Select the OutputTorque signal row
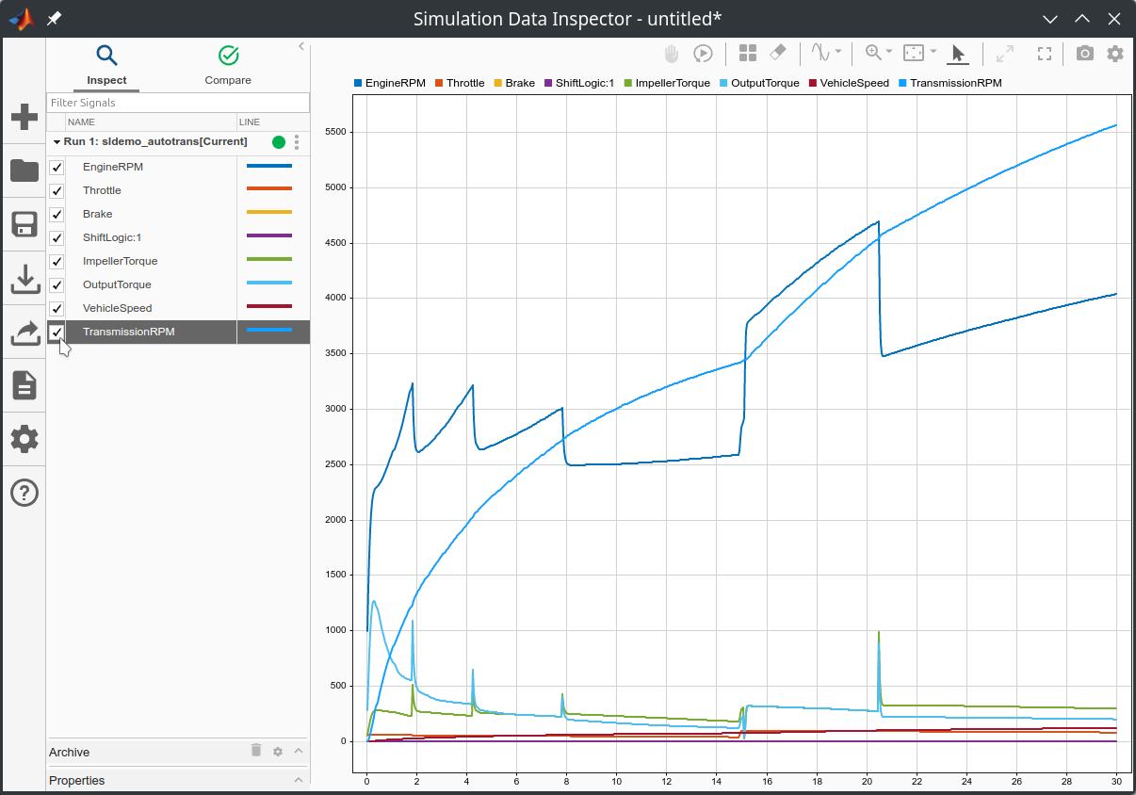 click(178, 284)
